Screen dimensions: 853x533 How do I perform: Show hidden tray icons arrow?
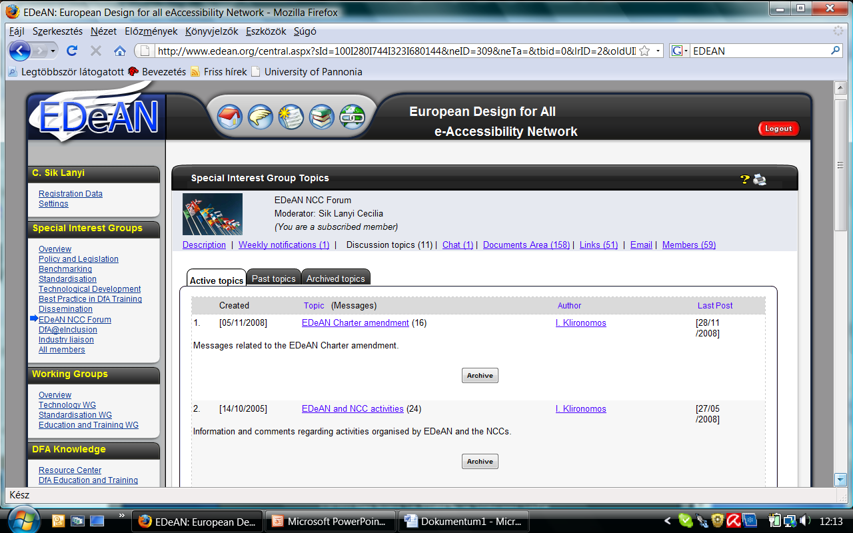pyautogui.click(x=668, y=521)
